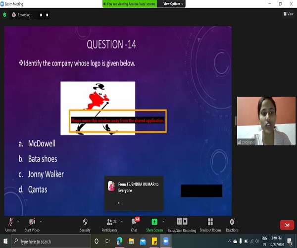
Task: Expand video options arrow beside Start Video
Action: click(x=41, y=222)
